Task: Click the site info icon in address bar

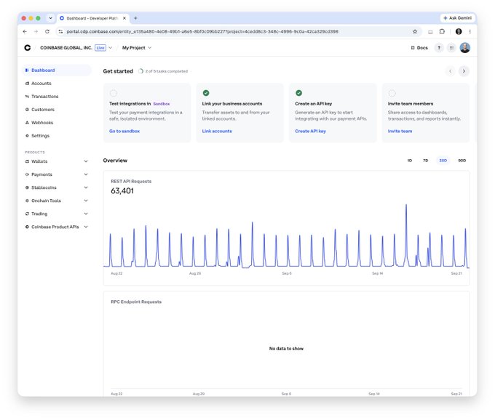Action: click(60, 31)
